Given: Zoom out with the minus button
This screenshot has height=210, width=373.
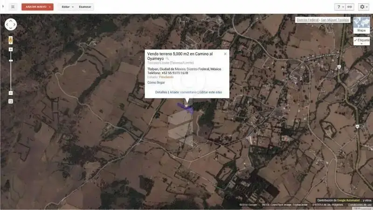Looking at the screenshot, I should pyautogui.click(x=11, y=93).
